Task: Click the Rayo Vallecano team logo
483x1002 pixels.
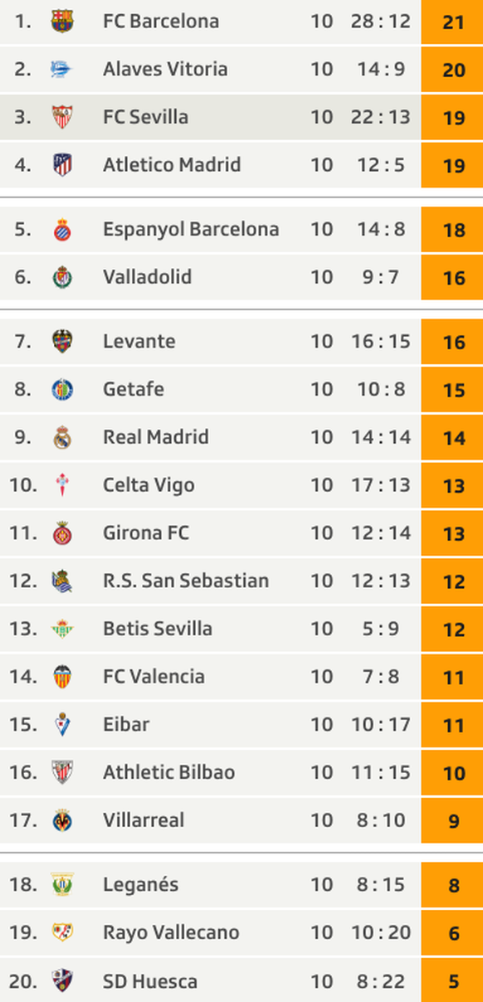Action: pyautogui.click(x=62, y=933)
